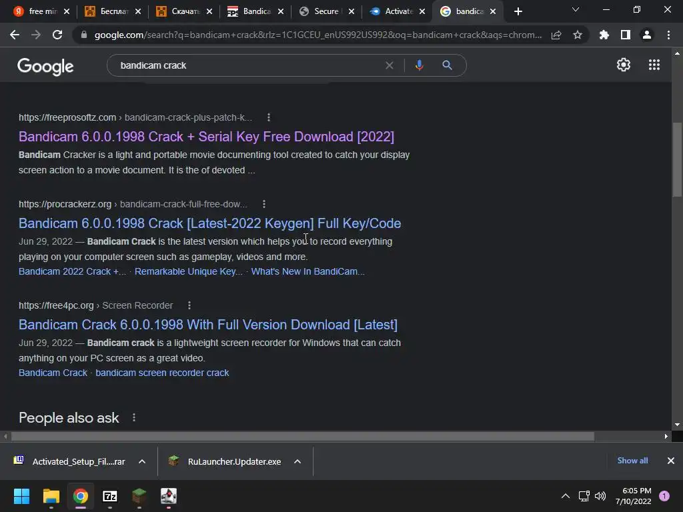The width and height of the screenshot is (683, 512).
Task: Expand options for Activated_Setup_Fil rar download
Action: (142, 461)
